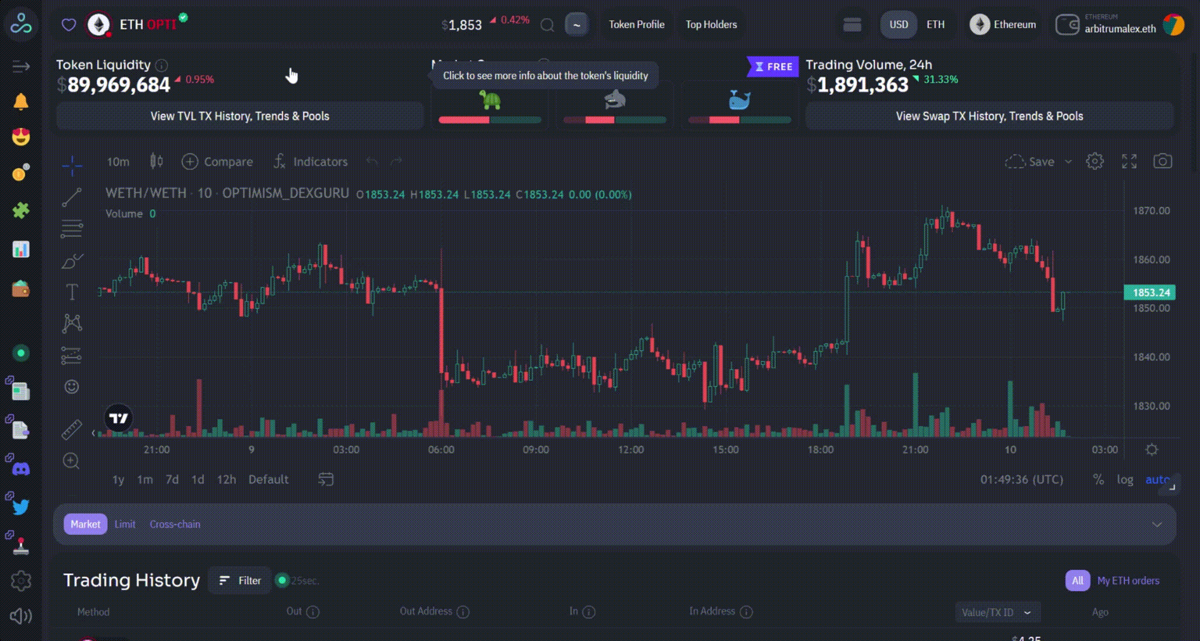Click View TVL TX History, Trends & Pools
Screen dimensions: 1200x641
pyautogui.click(x=240, y=116)
